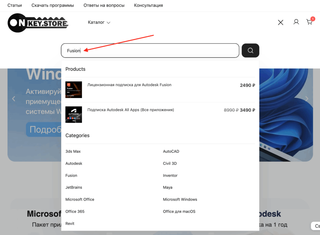Screen dimensions: 320x235
Task: Select Подписка Autodesk All Apps result
Action: (131, 110)
